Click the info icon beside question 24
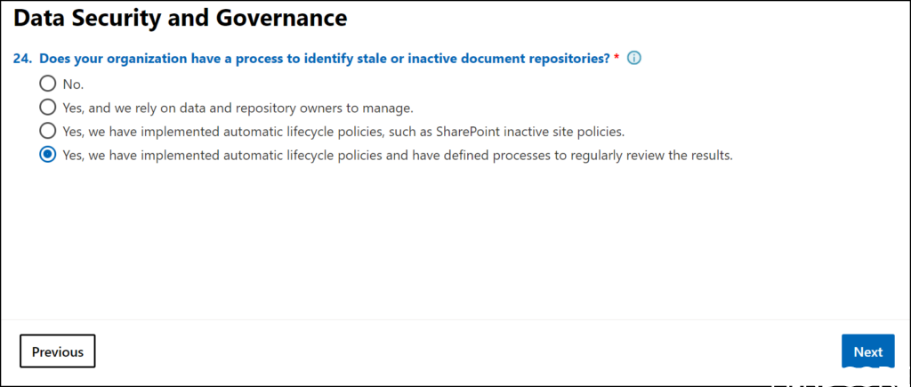Viewport: 911px width, 387px height. point(634,59)
